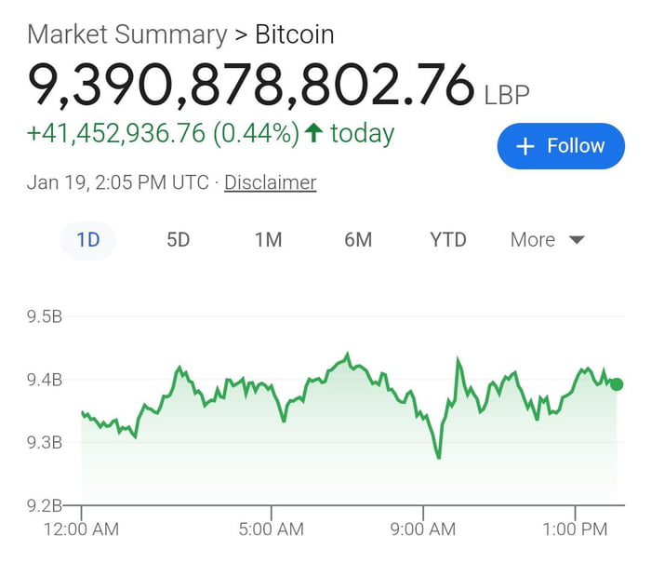This screenshot has width=651, height=563.
Task: Open the Disclaimer link
Action: [x=271, y=182]
